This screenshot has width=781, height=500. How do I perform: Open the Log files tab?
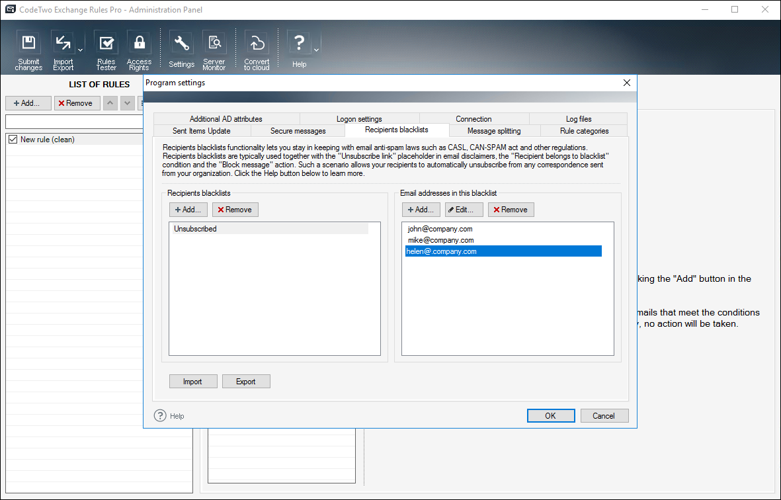coord(578,119)
